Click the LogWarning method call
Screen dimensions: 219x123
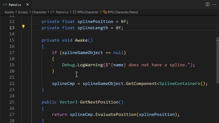point(90,65)
